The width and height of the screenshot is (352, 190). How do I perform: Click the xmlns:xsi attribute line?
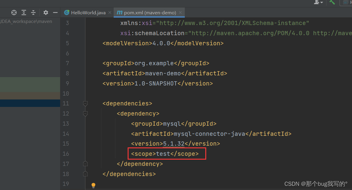(215, 23)
